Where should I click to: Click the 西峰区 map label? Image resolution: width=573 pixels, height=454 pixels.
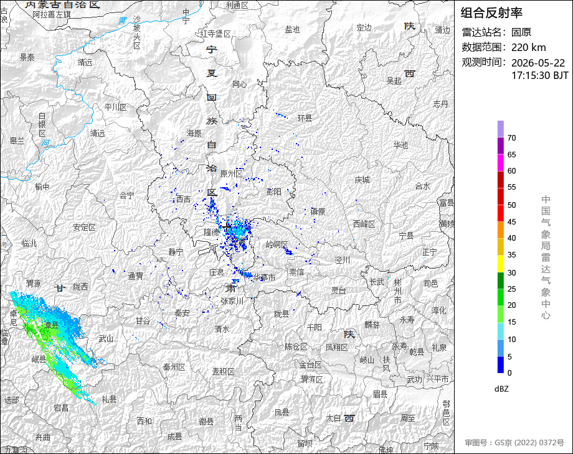pos(364,224)
